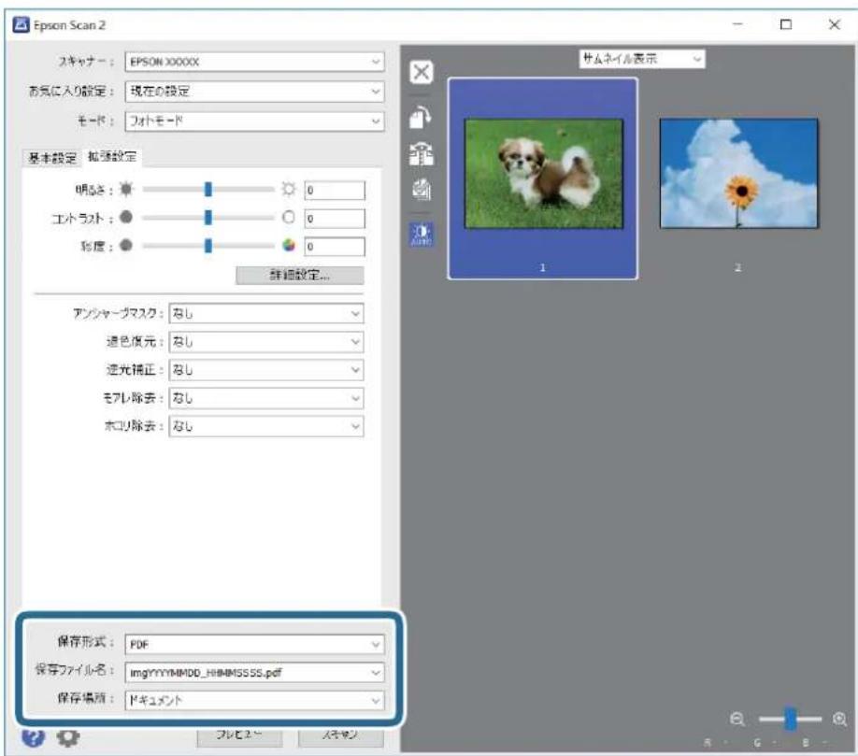Click the 彩度 value input field
Screen dimensions: 858x756
(335, 246)
